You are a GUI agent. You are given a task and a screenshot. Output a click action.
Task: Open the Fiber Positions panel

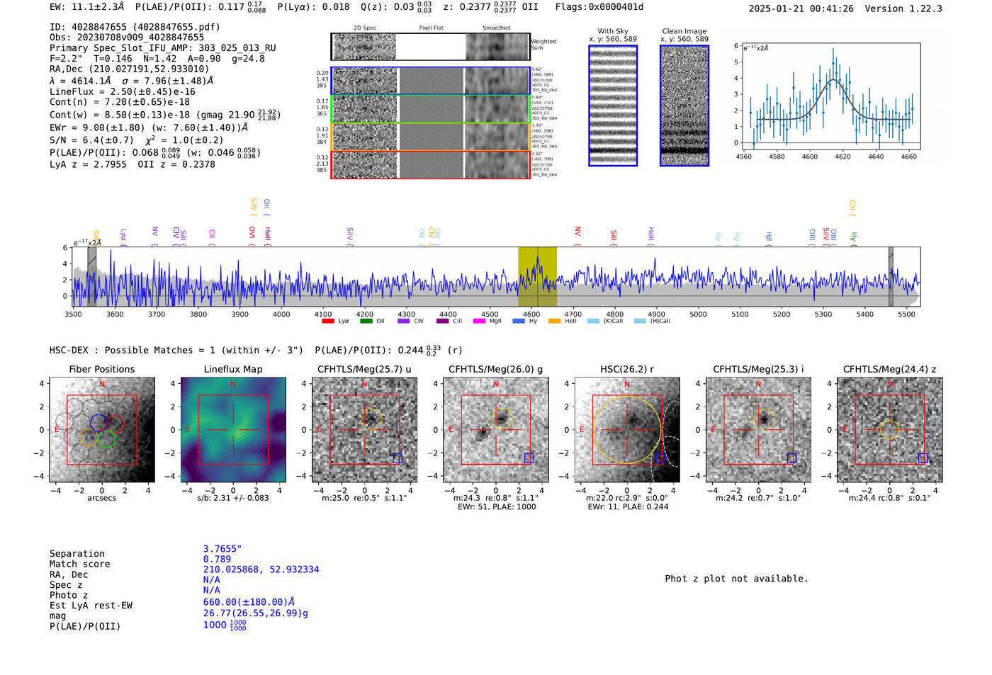point(102,429)
